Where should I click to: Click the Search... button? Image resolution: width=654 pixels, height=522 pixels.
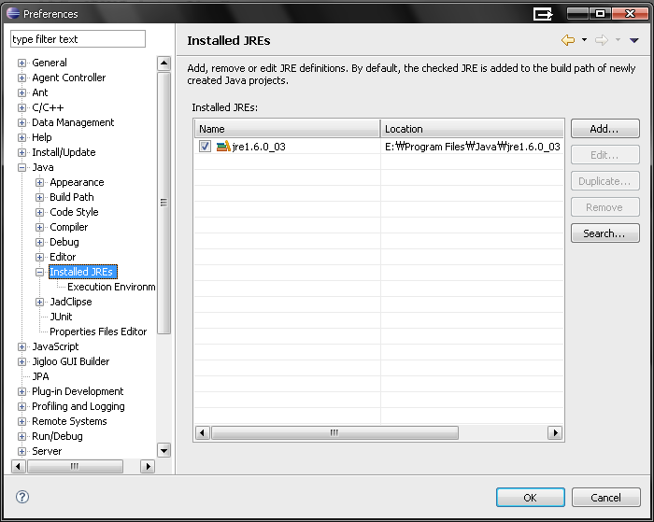(x=604, y=233)
